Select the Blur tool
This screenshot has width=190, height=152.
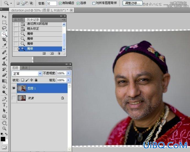point(4,86)
